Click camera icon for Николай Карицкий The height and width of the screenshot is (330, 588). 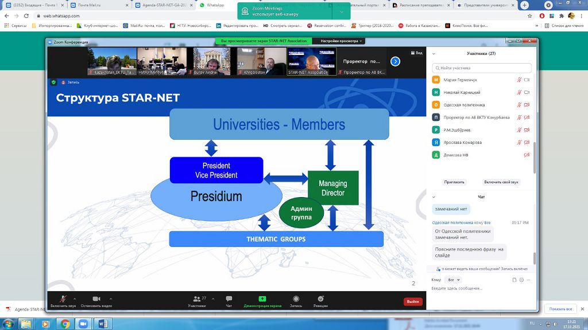tap(527, 92)
